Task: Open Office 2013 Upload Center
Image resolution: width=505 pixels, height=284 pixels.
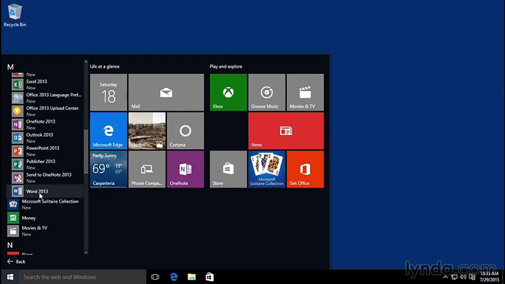Action: point(45,111)
